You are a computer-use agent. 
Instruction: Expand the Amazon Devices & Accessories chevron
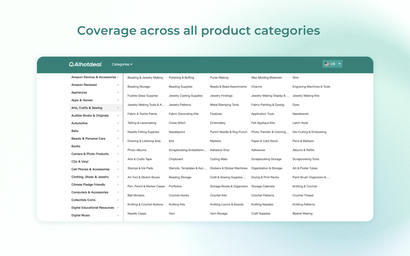pos(118,77)
